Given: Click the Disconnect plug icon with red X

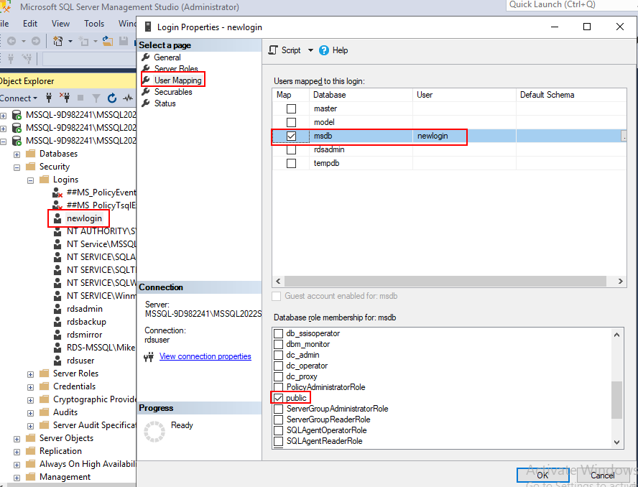Looking at the screenshot, I should [x=64, y=98].
